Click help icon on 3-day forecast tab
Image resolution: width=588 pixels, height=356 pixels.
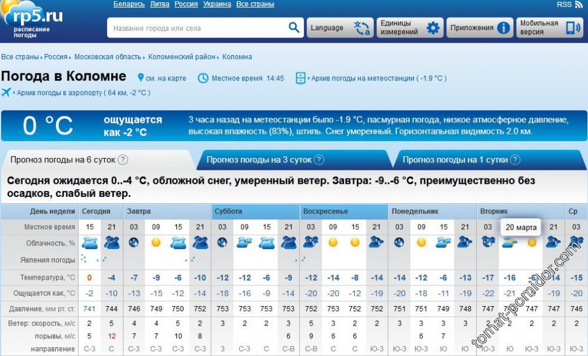pyautogui.click(x=319, y=160)
